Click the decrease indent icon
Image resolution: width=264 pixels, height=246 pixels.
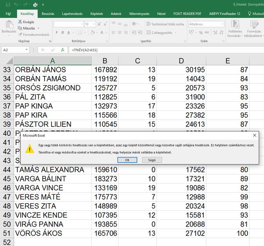[134, 32]
